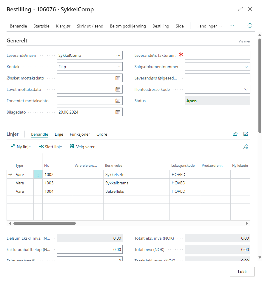Open calendar picker for Bilagsdato
The height and width of the screenshot is (283, 262).
tap(118, 112)
